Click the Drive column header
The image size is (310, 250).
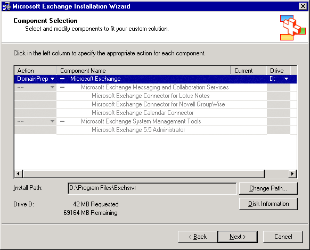pos(278,71)
